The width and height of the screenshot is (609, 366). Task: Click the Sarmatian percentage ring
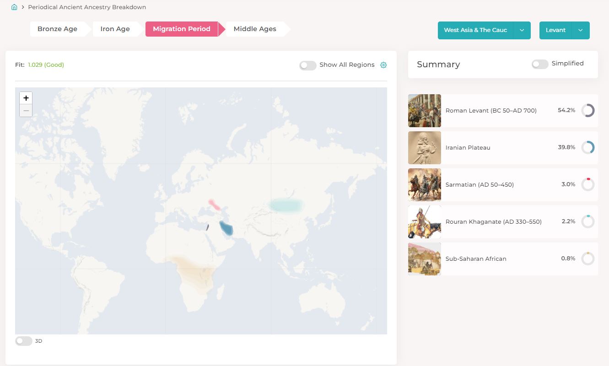click(x=588, y=184)
